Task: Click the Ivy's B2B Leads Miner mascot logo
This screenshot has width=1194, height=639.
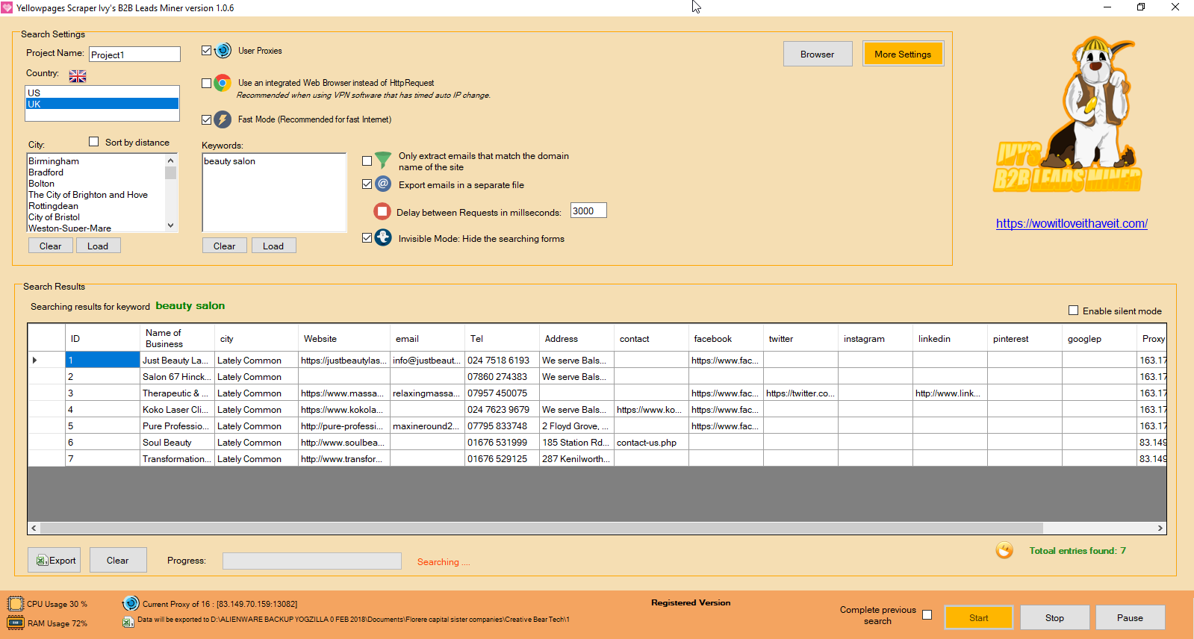Action: (1069, 116)
